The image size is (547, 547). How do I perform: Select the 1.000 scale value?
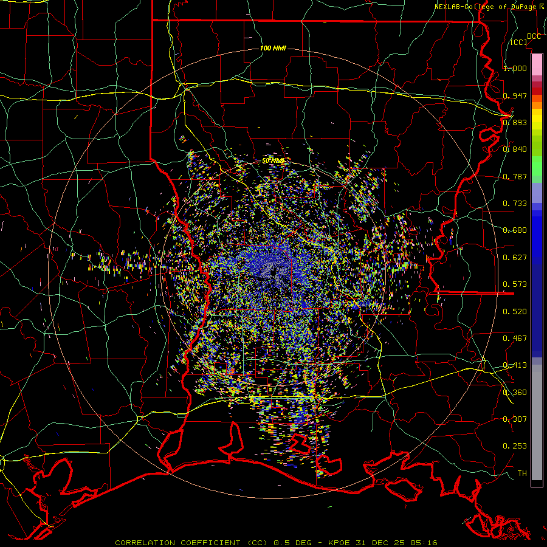[x=515, y=68]
